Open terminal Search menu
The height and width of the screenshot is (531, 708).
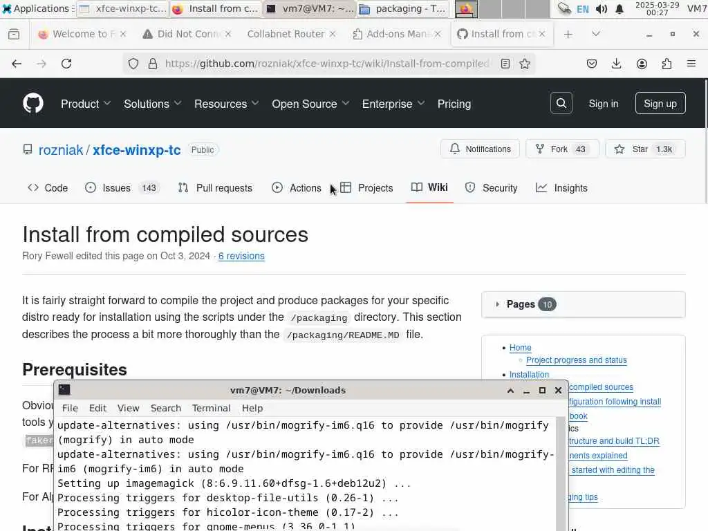tap(166, 408)
